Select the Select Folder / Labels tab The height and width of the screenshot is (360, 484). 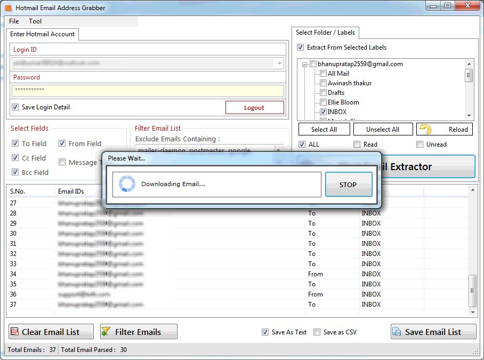(325, 33)
